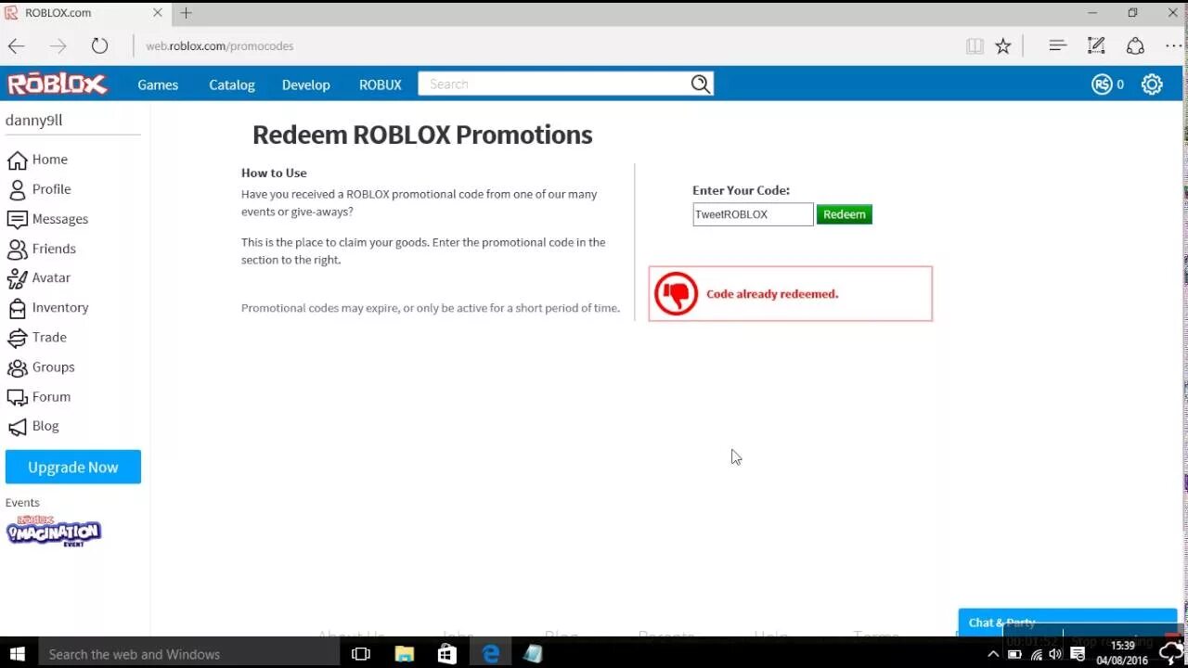Open Edge reading view icon
This screenshot has width=1188, height=668.
[x=975, y=45]
